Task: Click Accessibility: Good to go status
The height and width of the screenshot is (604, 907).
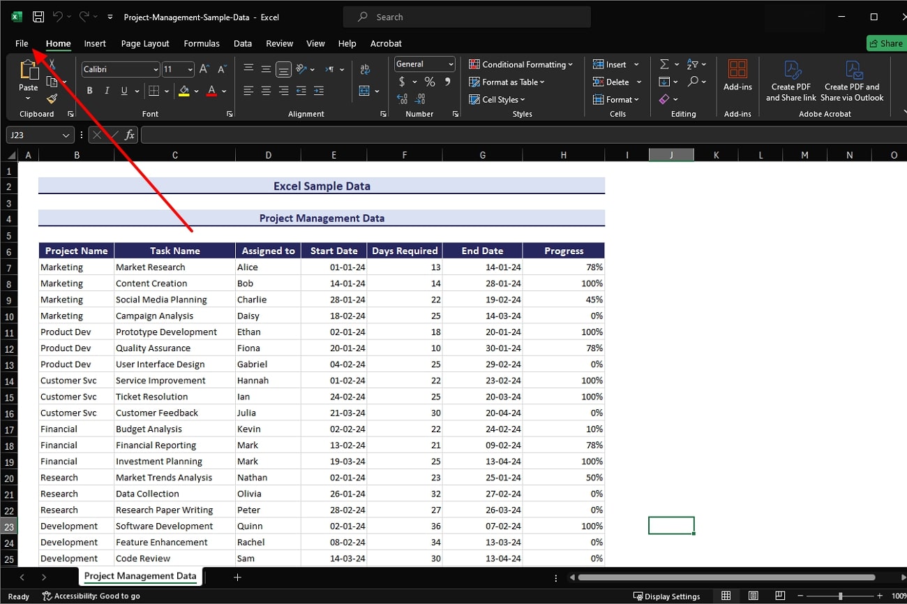Action: [x=91, y=596]
